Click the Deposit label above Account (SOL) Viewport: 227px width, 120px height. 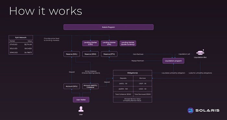click(72, 72)
